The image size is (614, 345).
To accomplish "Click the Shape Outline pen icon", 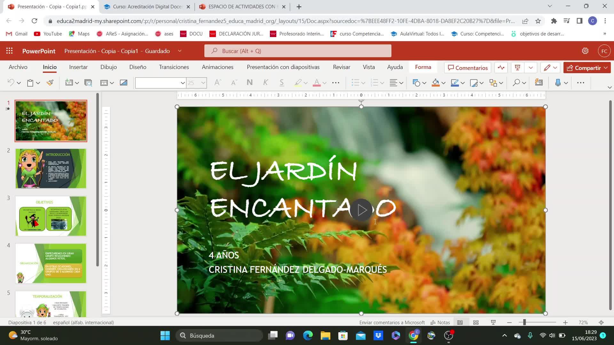I will [454, 83].
